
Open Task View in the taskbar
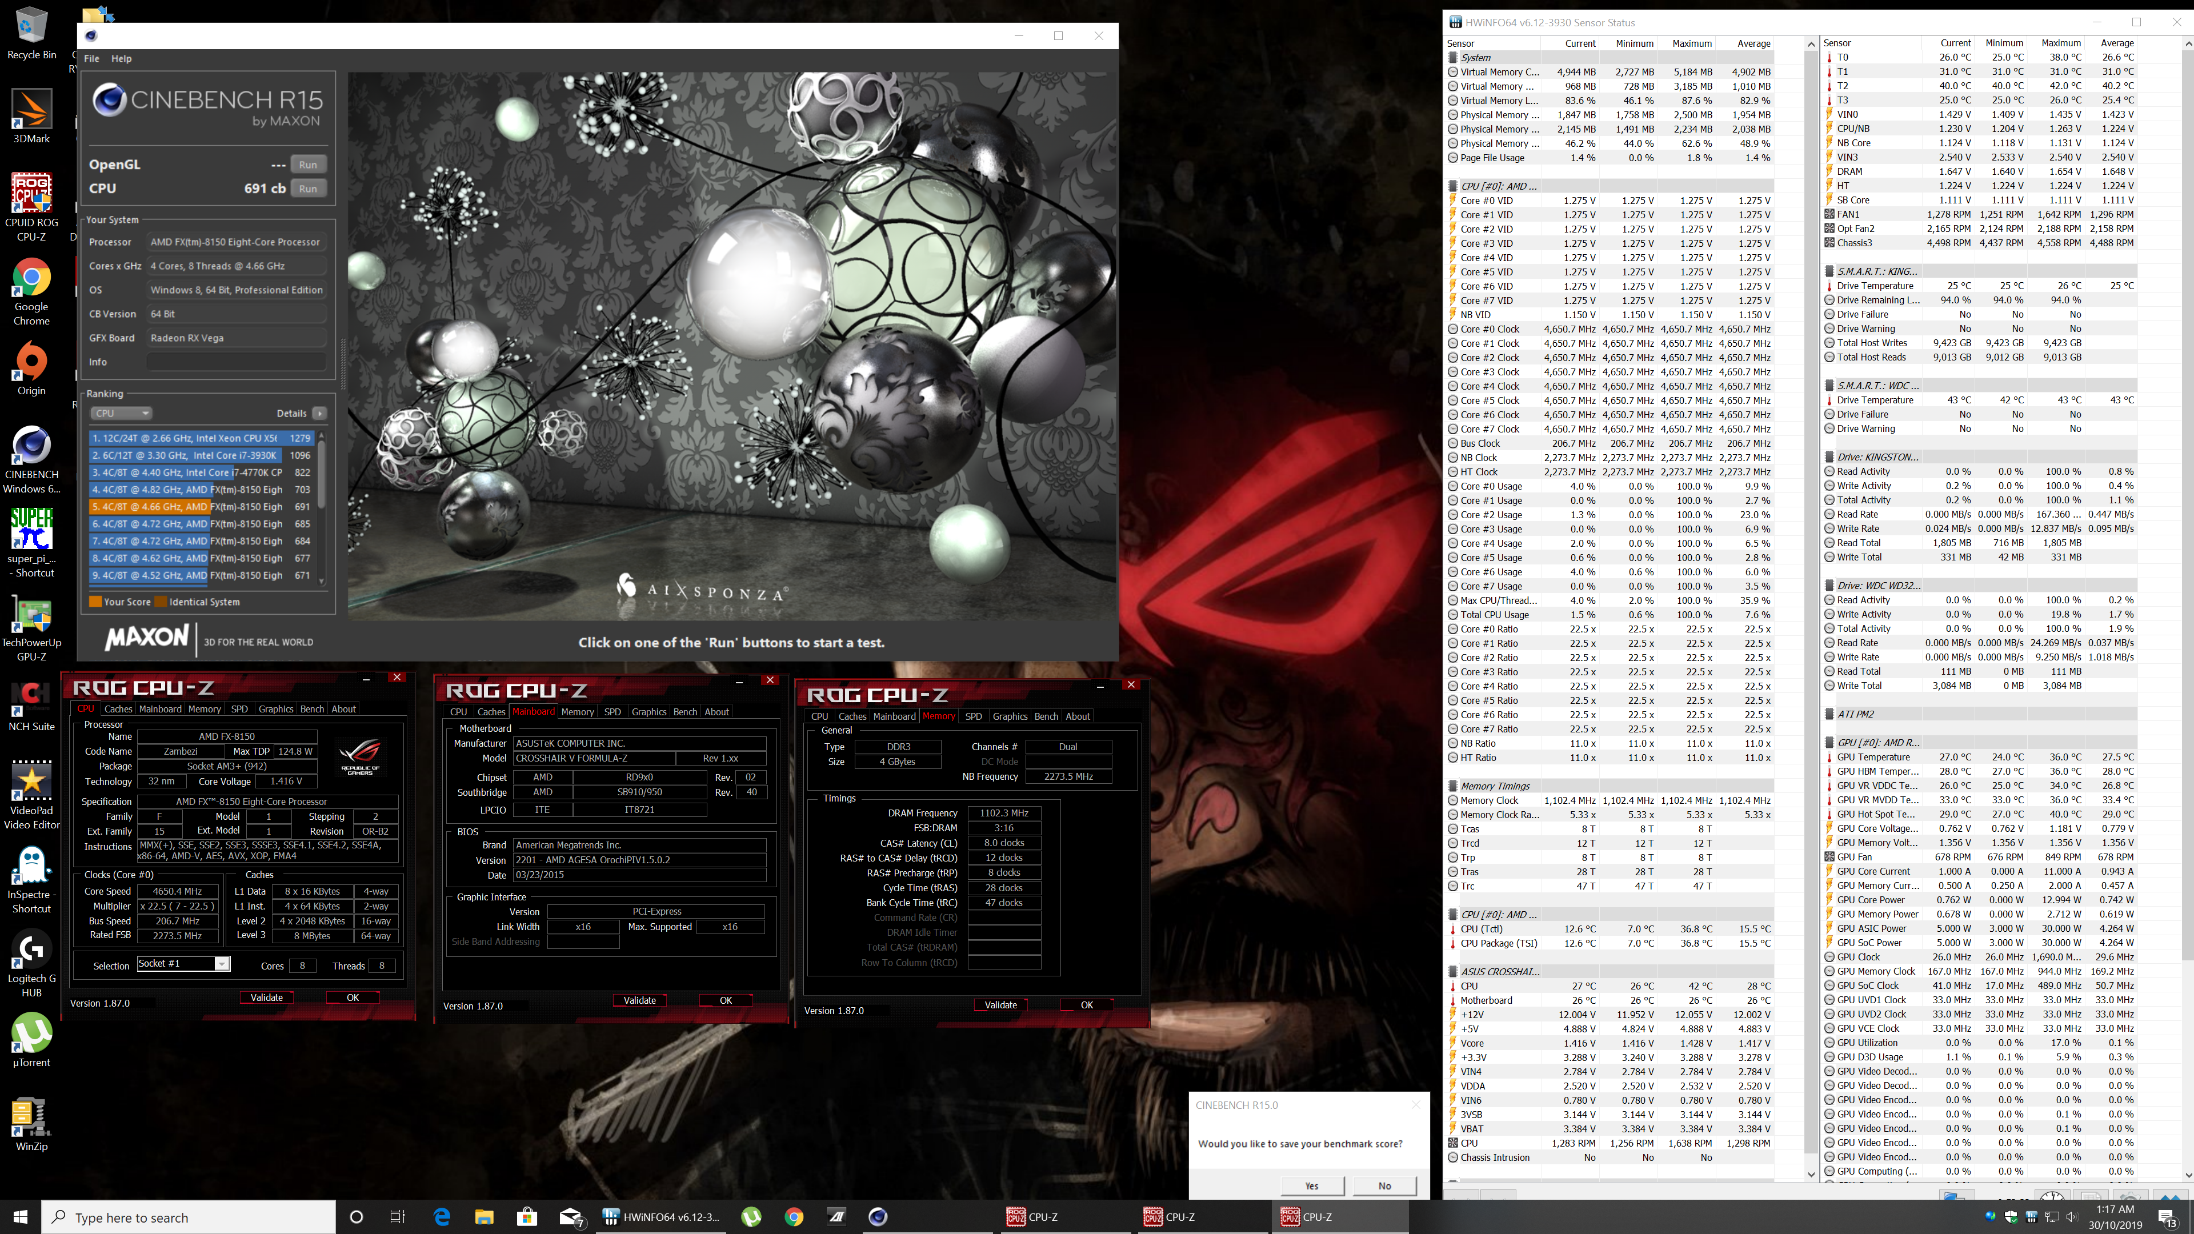pos(397,1217)
